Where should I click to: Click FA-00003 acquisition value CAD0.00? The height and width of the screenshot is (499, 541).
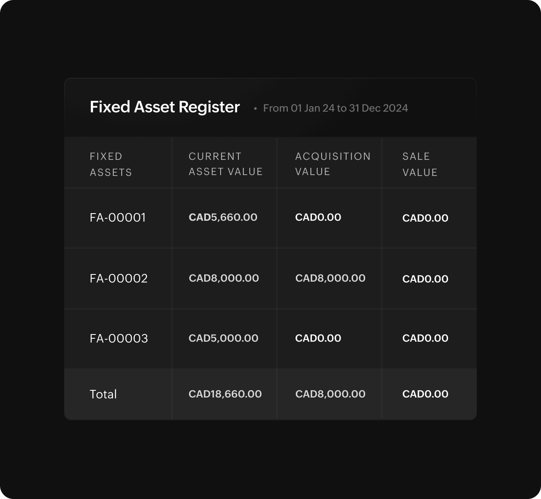tap(318, 338)
